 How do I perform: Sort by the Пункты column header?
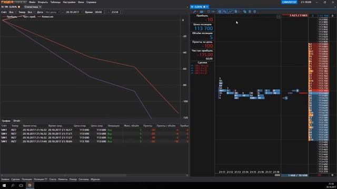[147, 126]
